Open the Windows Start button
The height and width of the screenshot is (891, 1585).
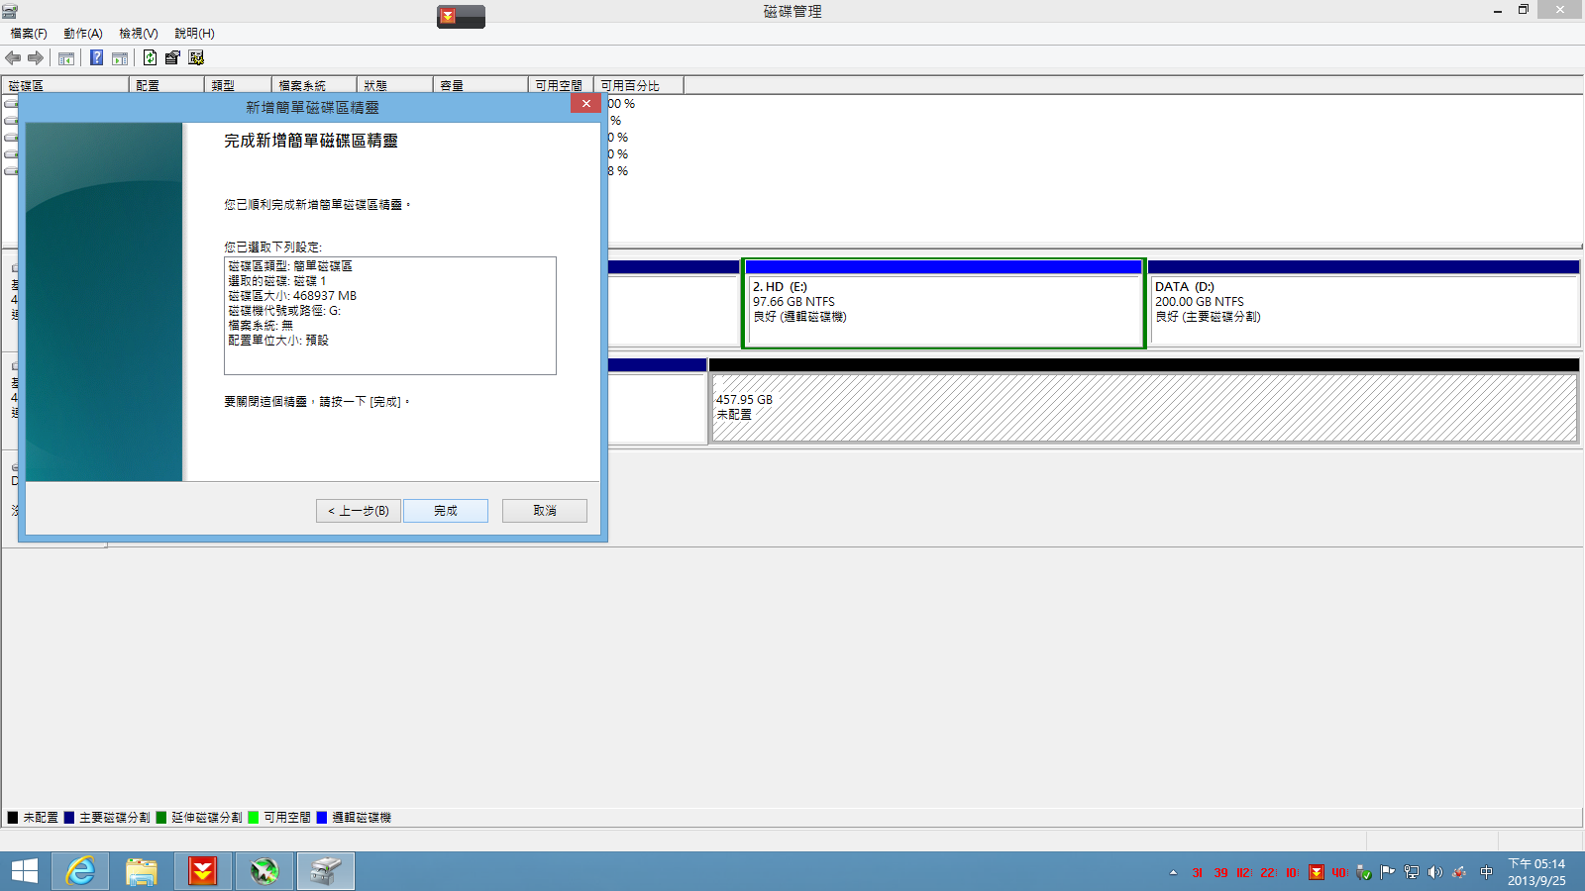pos(25,871)
